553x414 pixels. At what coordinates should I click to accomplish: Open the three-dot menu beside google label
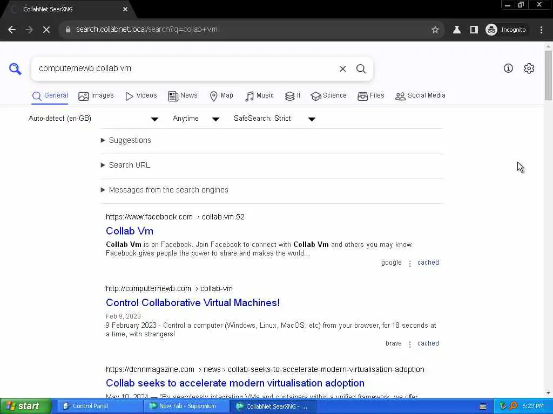[x=410, y=263]
